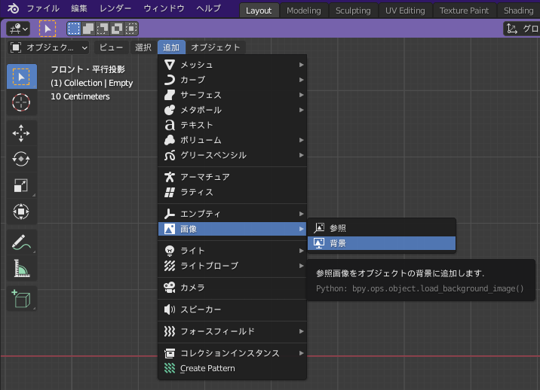Expand the コレクションインスタンス submenu
Screen dimensions: 540x390
232,353
